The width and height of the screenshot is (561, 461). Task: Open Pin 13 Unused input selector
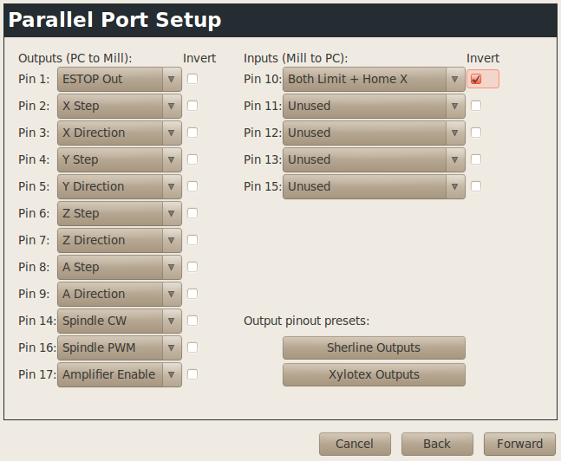click(374, 159)
